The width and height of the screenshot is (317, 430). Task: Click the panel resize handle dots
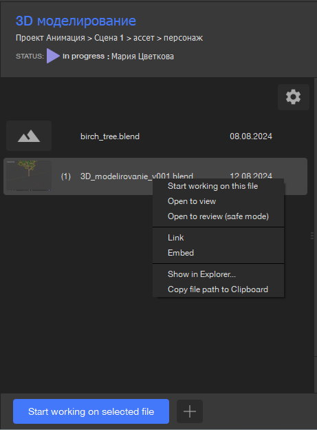pyautogui.click(x=312, y=236)
